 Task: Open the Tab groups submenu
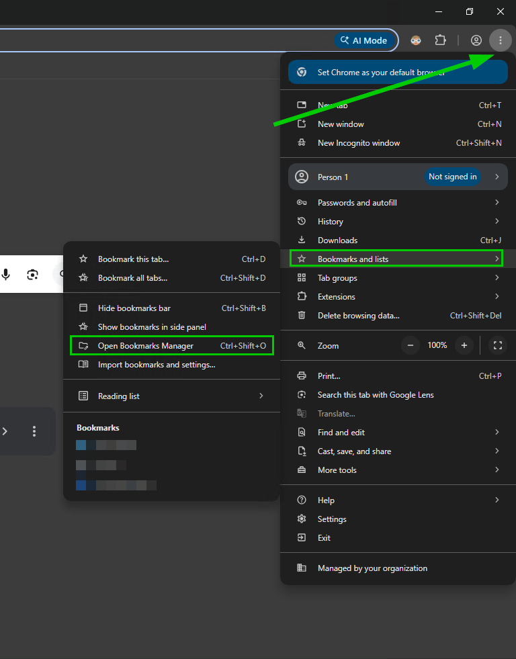(398, 278)
